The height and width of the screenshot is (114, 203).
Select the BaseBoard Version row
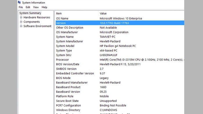pyautogui.click(x=120, y=92)
